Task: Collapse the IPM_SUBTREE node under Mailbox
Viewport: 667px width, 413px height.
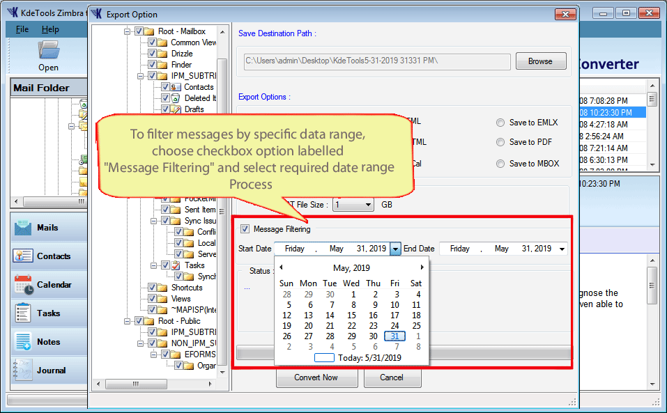Action: tap(140, 76)
